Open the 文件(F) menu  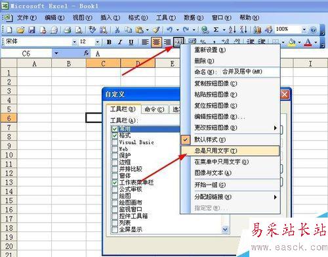pyautogui.click(x=27, y=18)
